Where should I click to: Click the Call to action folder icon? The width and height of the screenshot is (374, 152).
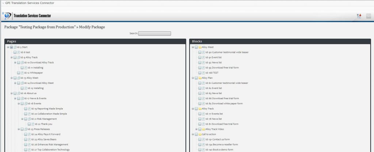(200, 134)
